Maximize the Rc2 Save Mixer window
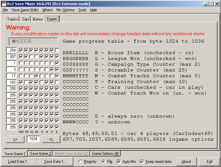221x167 pixels. pos(211,4)
